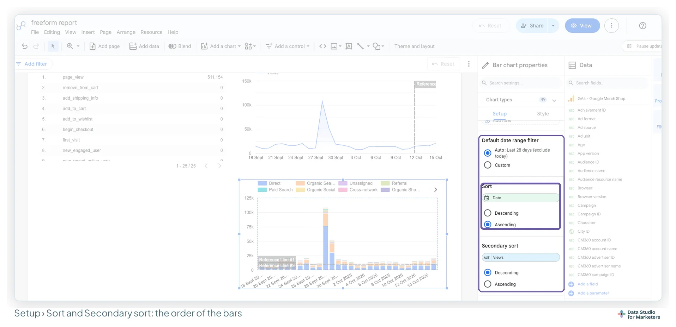Image resolution: width=676 pixels, height=327 pixels.
Task: Select Ascending under Secondary sort
Action: 488,284
